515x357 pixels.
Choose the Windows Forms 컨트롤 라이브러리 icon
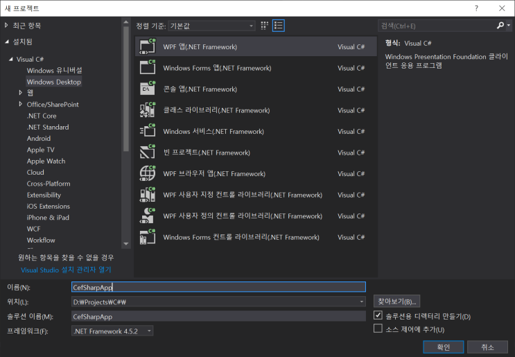pos(148,237)
